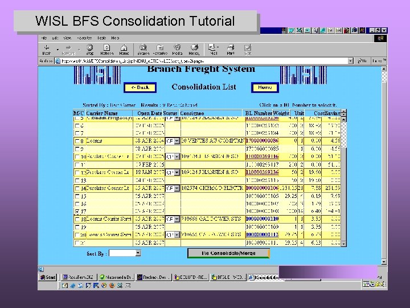Click the Start button on taskbar
Image resolution: width=410 pixels, height=308 pixels.
48,277
